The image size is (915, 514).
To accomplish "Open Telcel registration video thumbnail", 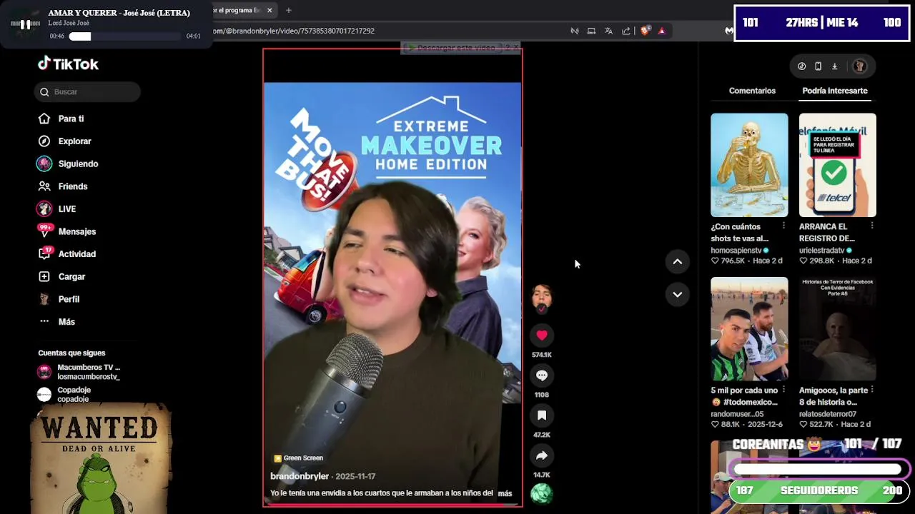I will 838,165.
